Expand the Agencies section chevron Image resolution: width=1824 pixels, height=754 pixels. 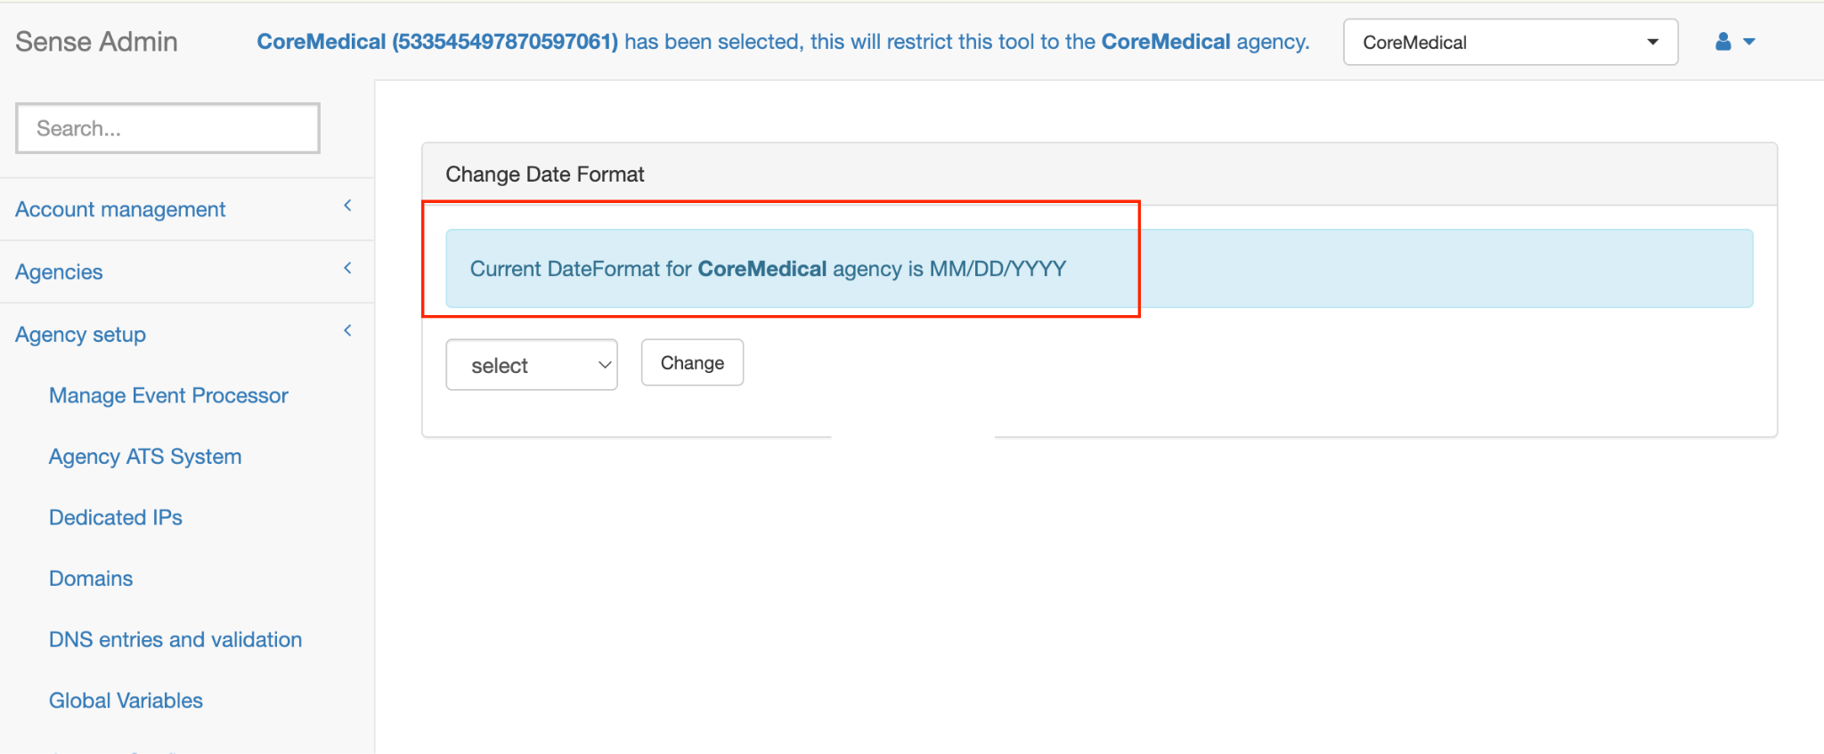347,268
